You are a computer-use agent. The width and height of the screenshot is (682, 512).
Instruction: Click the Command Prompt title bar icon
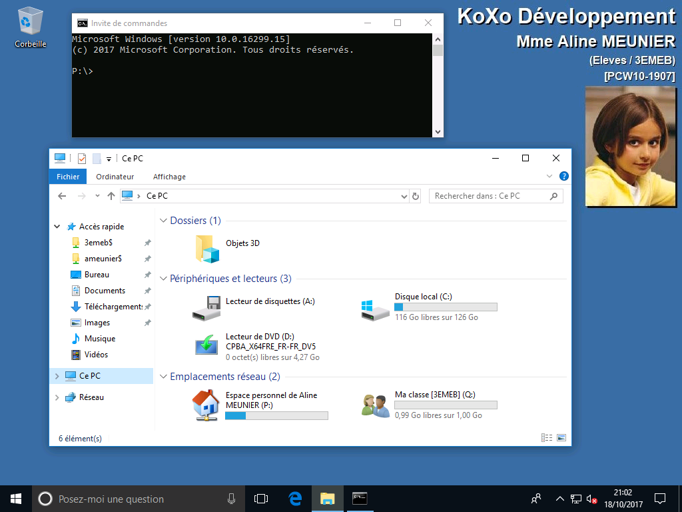coord(82,23)
